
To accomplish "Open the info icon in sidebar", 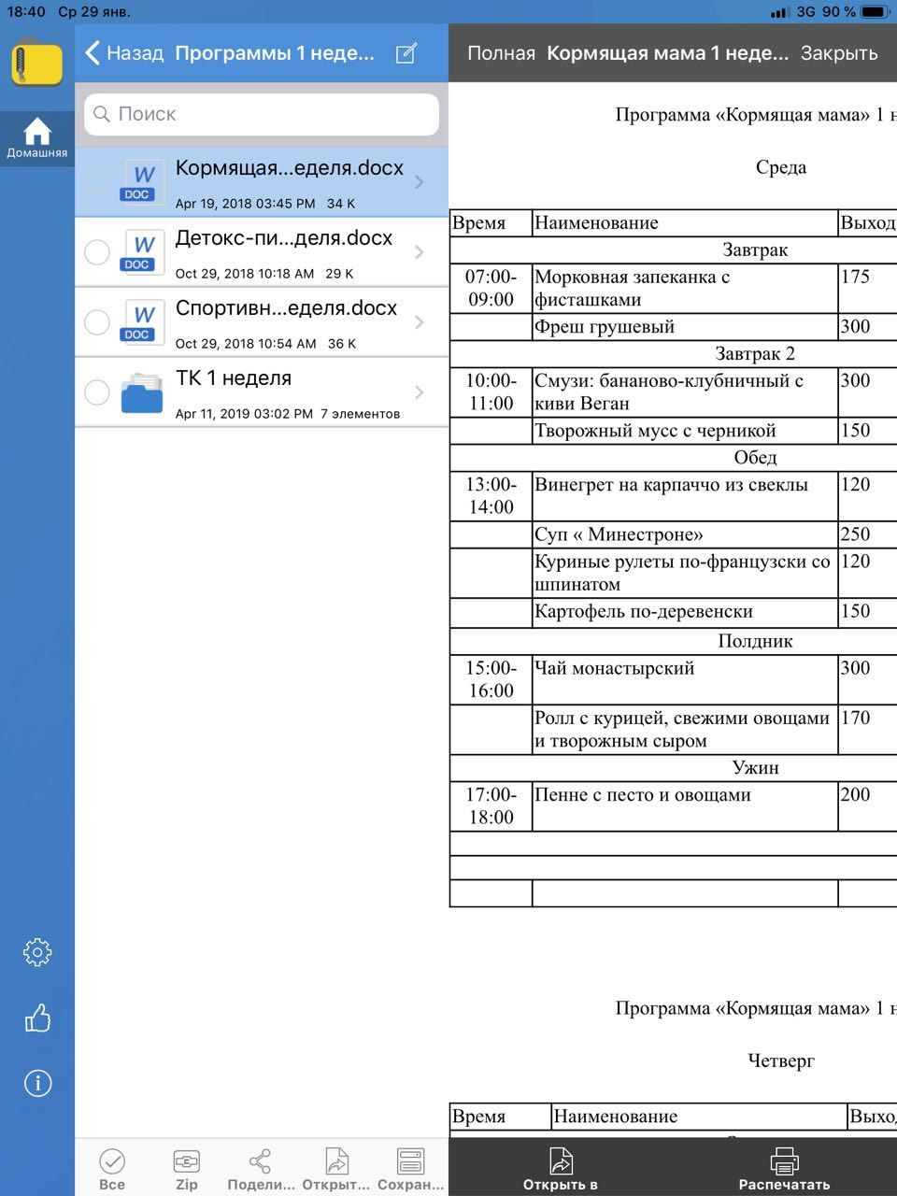I will click(37, 1084).
